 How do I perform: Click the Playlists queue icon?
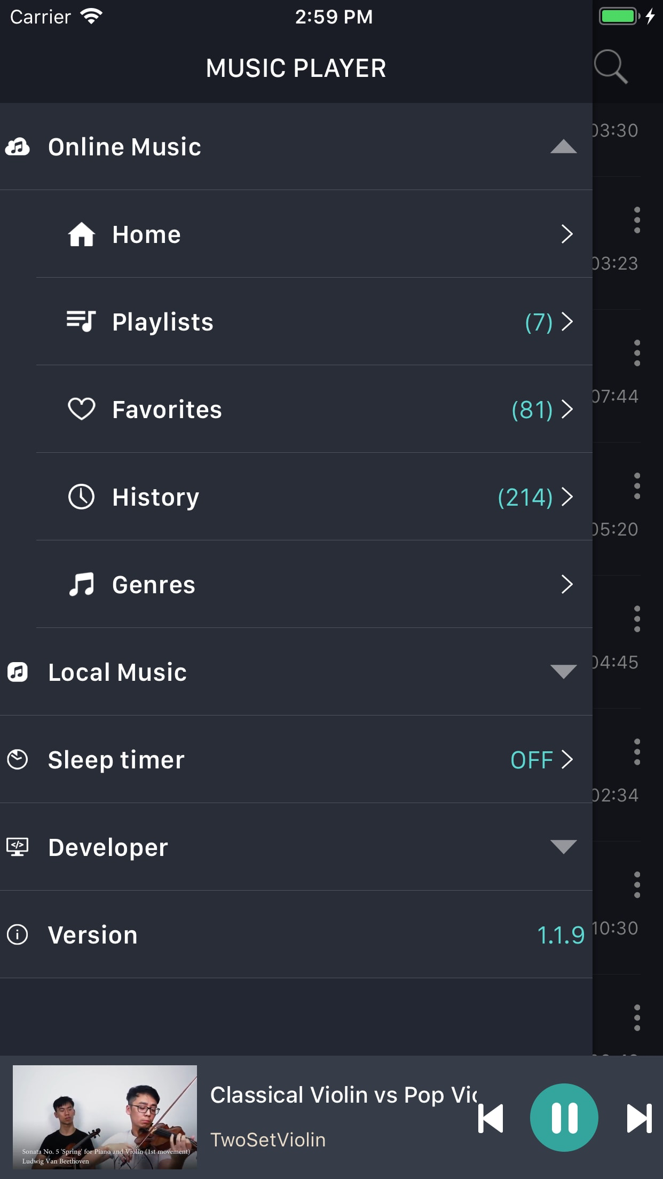pos(81,321)
